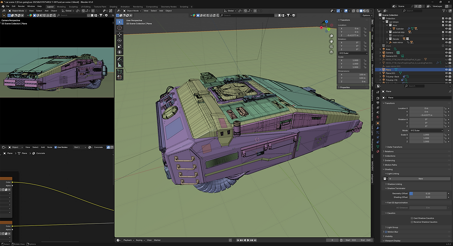
Task: Open the XYZ Euler rotation mode dropdown in the N-panel
Action: click(352, 54)
